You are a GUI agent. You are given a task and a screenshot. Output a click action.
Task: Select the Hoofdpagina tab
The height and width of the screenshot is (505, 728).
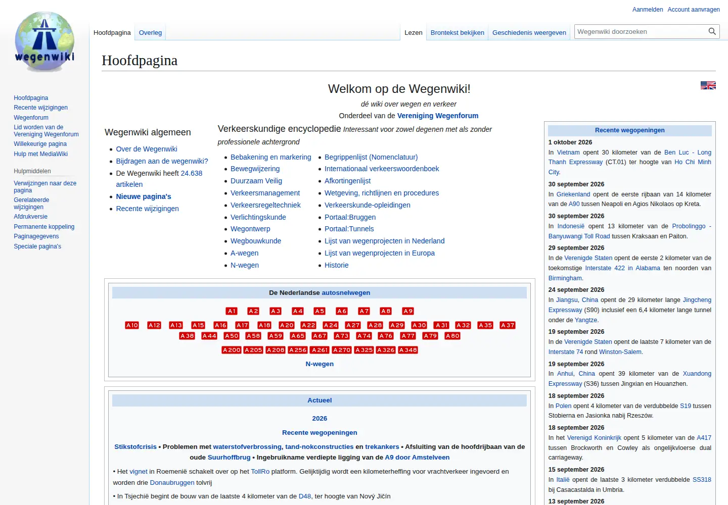112,33
